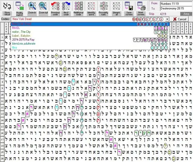Select highlighted New York Dead list entry

click(x=90, y=24)
